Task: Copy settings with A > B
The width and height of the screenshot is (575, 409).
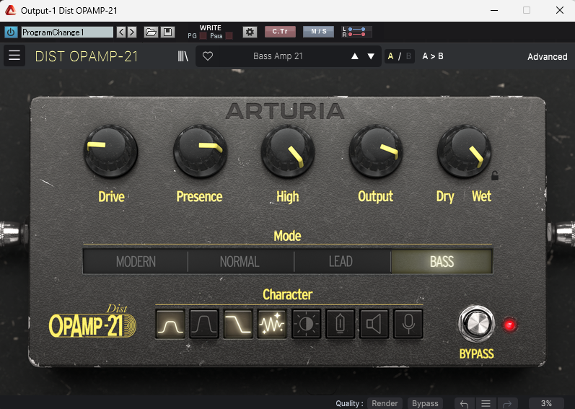Action: 433,56
